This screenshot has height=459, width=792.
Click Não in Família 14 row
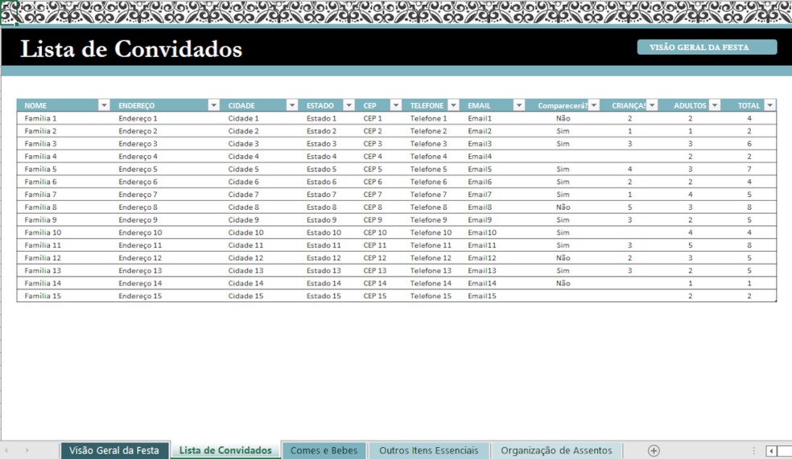point(563,284)
